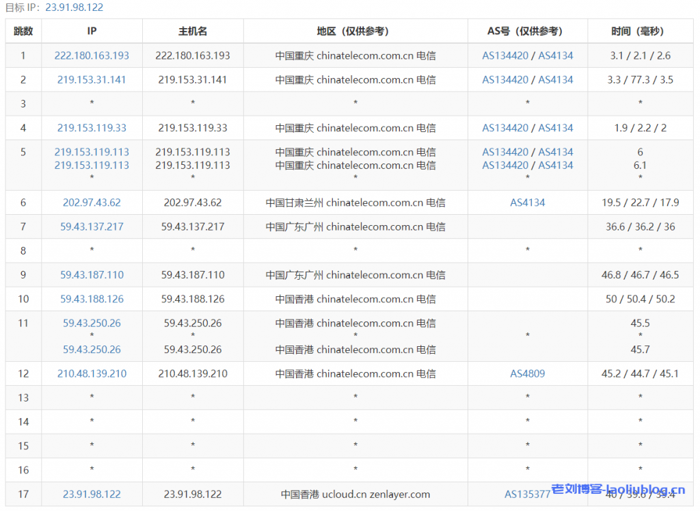
Task: Click the 59.43.188.126 link in hop 10
Action: point(92,298)
